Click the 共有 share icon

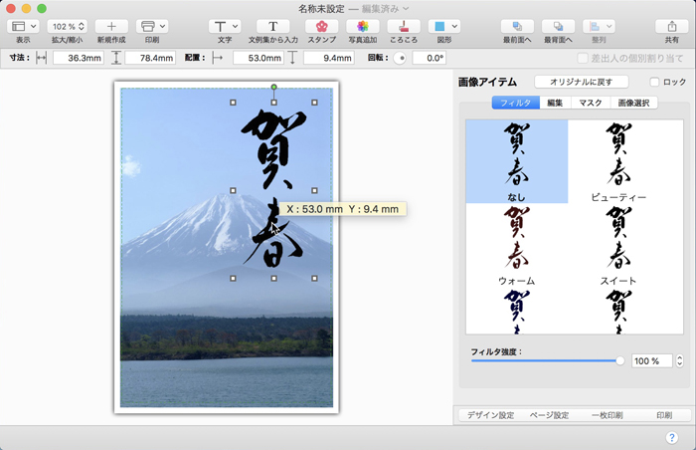672,26
